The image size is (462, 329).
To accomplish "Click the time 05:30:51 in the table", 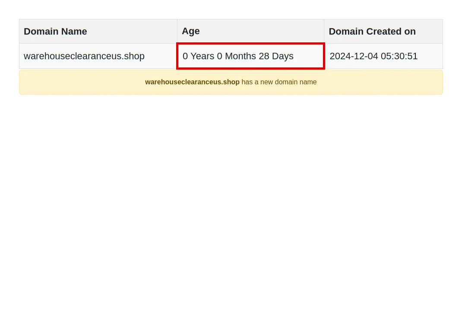I will coord(399,56).
